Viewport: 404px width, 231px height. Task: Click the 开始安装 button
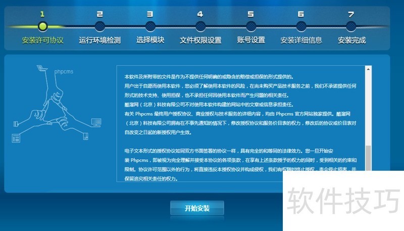click(197, 208)
